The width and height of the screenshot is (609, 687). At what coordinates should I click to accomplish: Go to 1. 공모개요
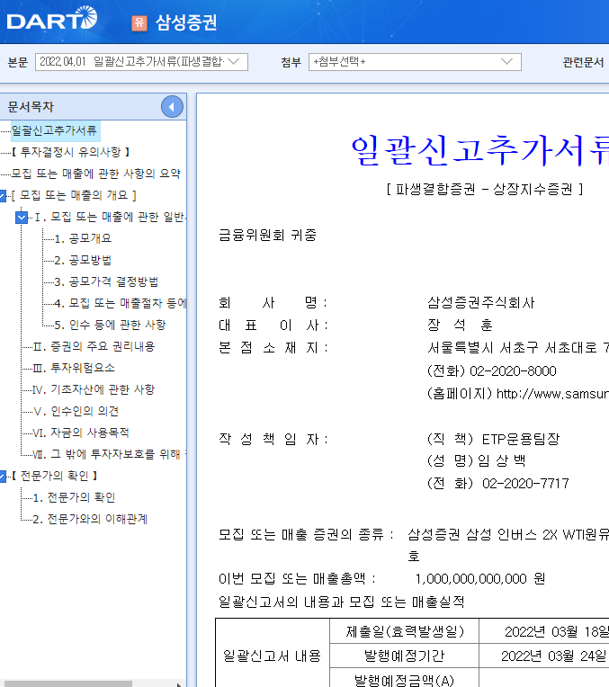pyautogui.click(x=83, y=238)
